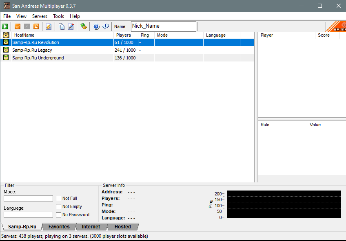
Task: Enable the Not Full filter checkbox
Action: pyautogui.click(x=59, y=199)
